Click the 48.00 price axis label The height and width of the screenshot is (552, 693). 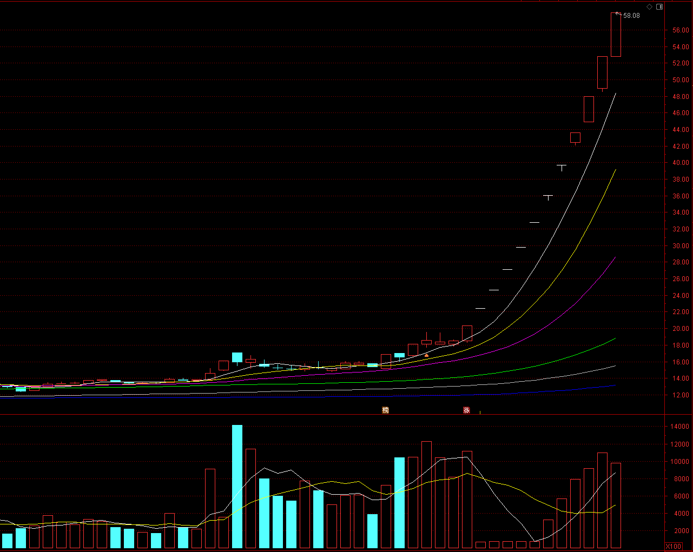pyautogui.click(x=681, y=97)
